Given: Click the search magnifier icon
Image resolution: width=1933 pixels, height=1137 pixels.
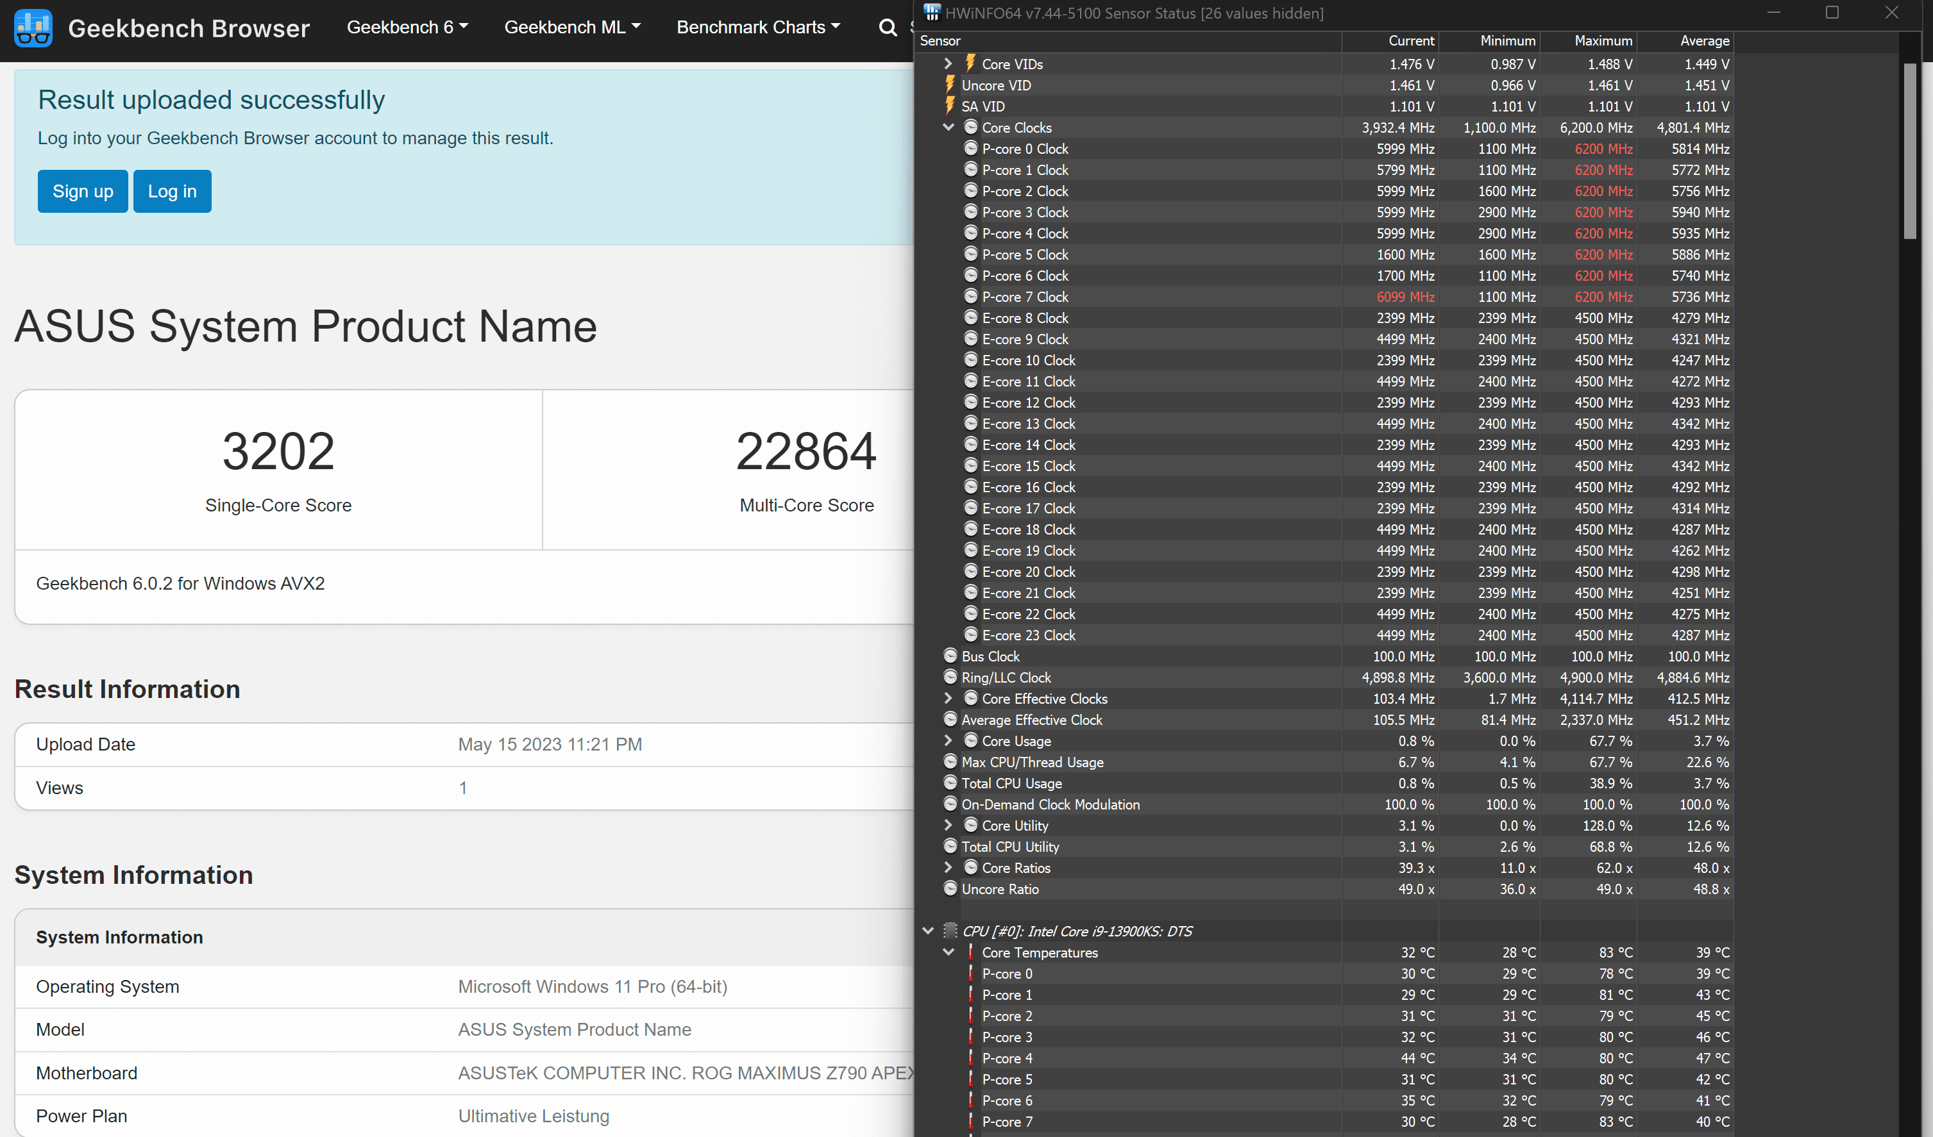Looking at the screenshot, I should 888,28.
